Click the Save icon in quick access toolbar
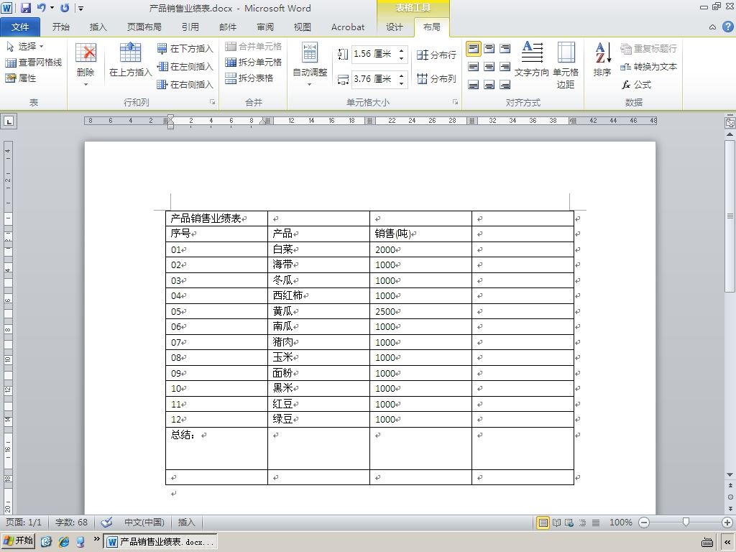 click(x=26, y=8)
